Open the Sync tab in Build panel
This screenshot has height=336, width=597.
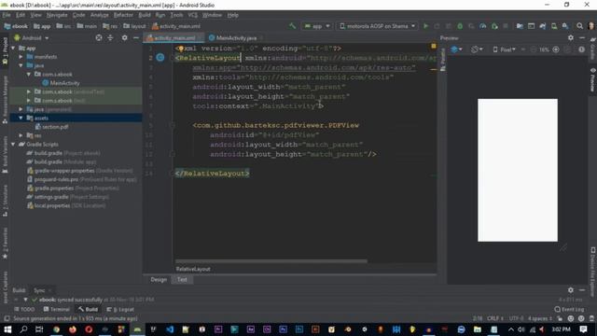(x=39, y=290)
